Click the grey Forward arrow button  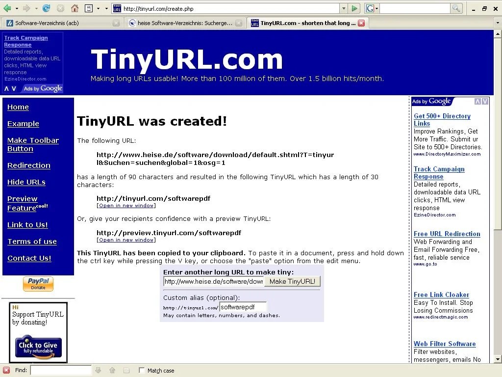point(26,9)
